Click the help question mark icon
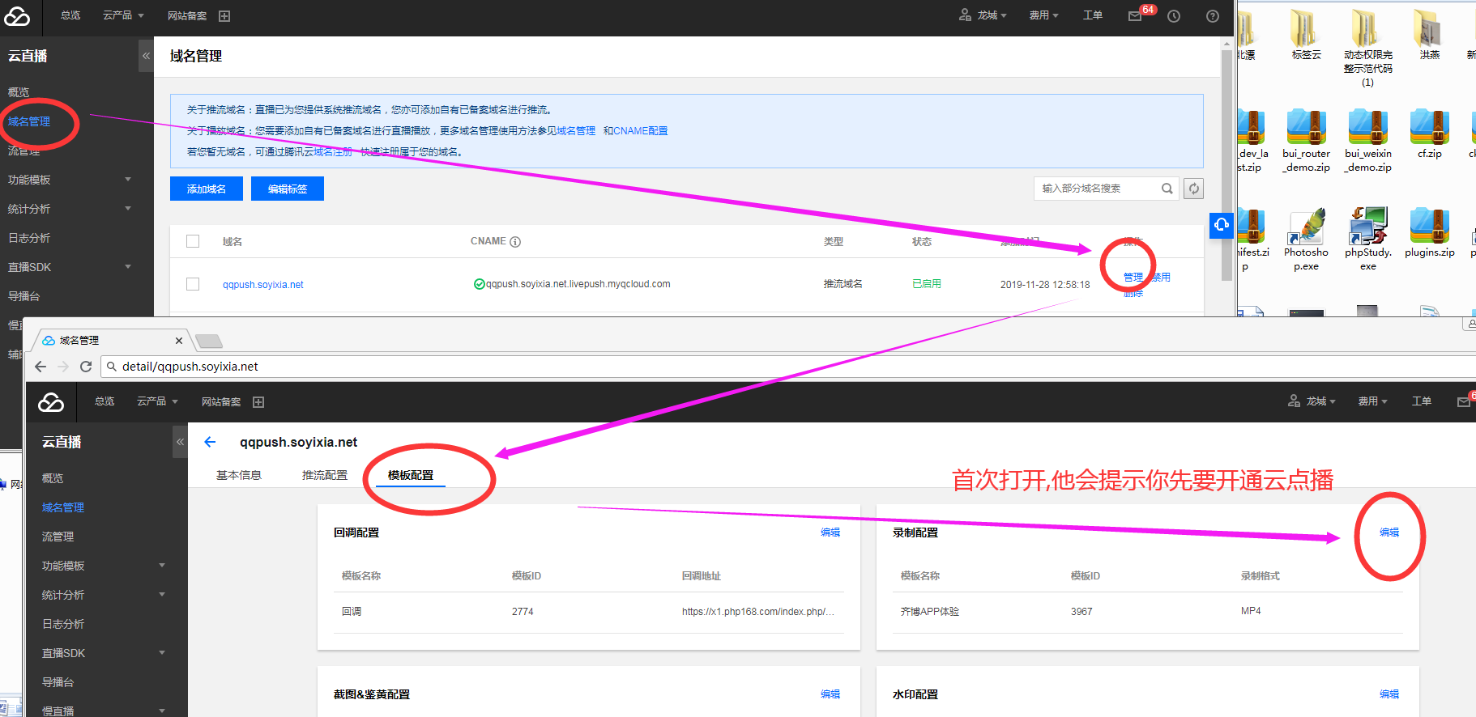The height and width of the screenshot is (717, 1476). click(x=1212, y=16)
